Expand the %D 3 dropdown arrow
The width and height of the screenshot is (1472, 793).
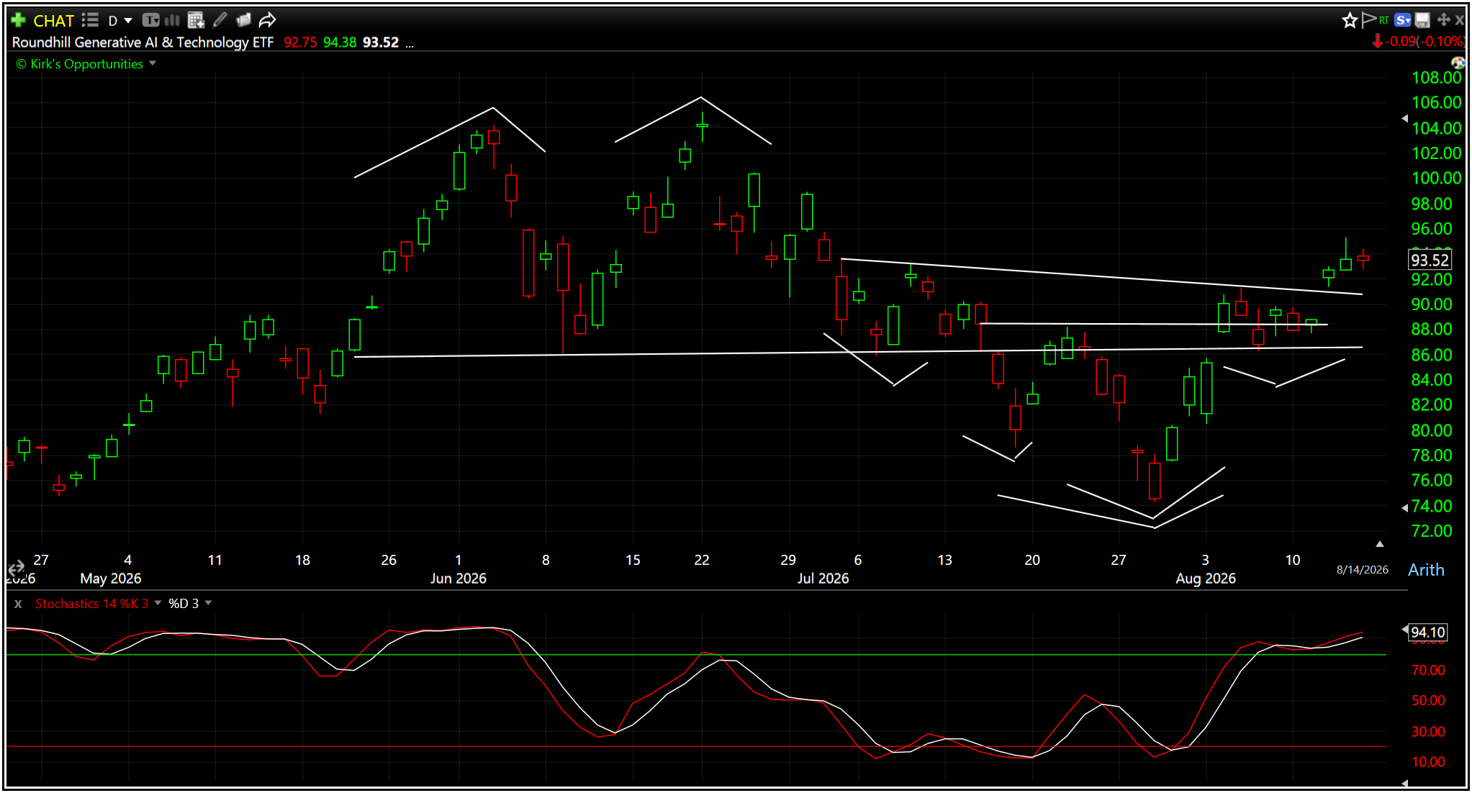(x=208, y=603)
